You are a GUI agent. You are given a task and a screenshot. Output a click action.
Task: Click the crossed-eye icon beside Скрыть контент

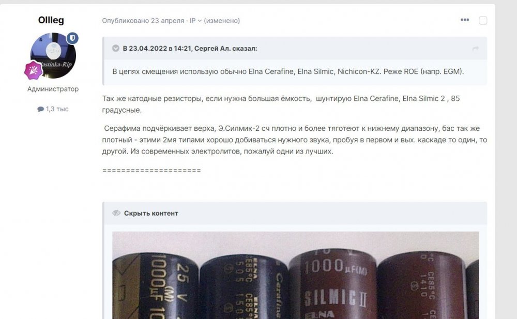tap(116, 213)
